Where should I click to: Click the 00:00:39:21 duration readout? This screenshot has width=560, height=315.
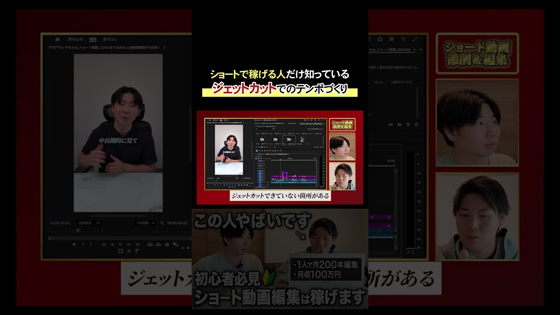tap(177, 223)
